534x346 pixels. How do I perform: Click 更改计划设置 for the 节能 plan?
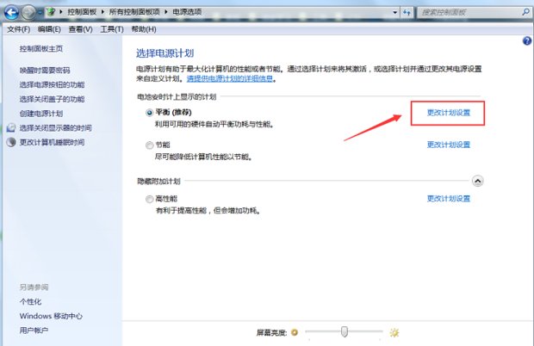click(449, 145)
